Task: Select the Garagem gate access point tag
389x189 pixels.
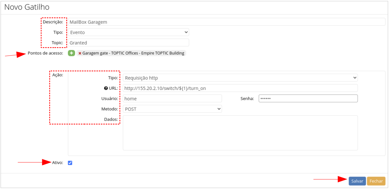Action: click(x=133, y=53)
